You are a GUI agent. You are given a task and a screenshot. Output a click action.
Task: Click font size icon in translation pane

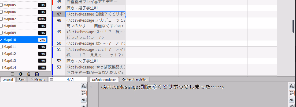(x=292, y=86)
